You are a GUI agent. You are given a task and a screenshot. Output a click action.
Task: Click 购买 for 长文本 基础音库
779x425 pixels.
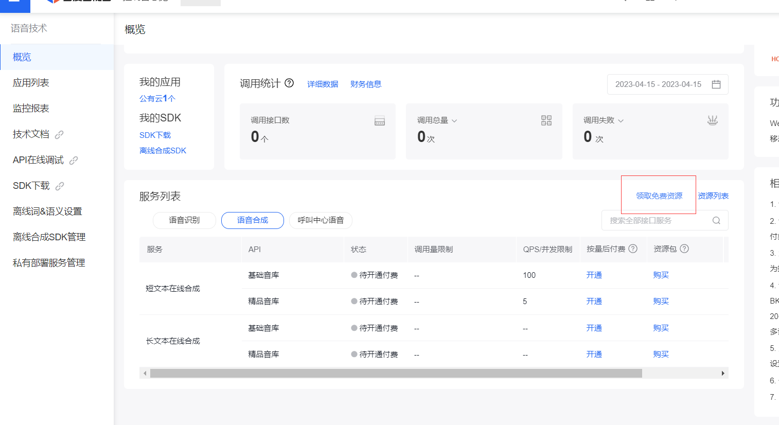pos(661,328)
